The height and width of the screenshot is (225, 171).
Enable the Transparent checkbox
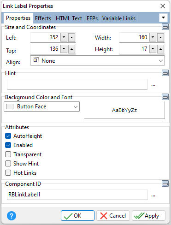click(x=8, y=154)
